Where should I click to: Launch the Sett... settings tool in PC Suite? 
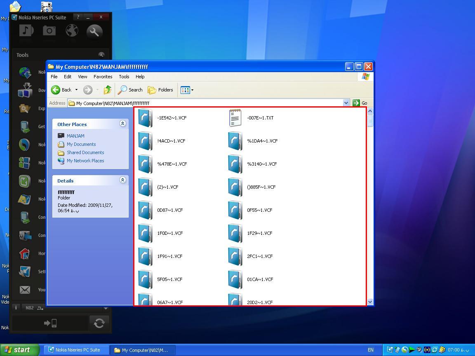pos(25,272)
